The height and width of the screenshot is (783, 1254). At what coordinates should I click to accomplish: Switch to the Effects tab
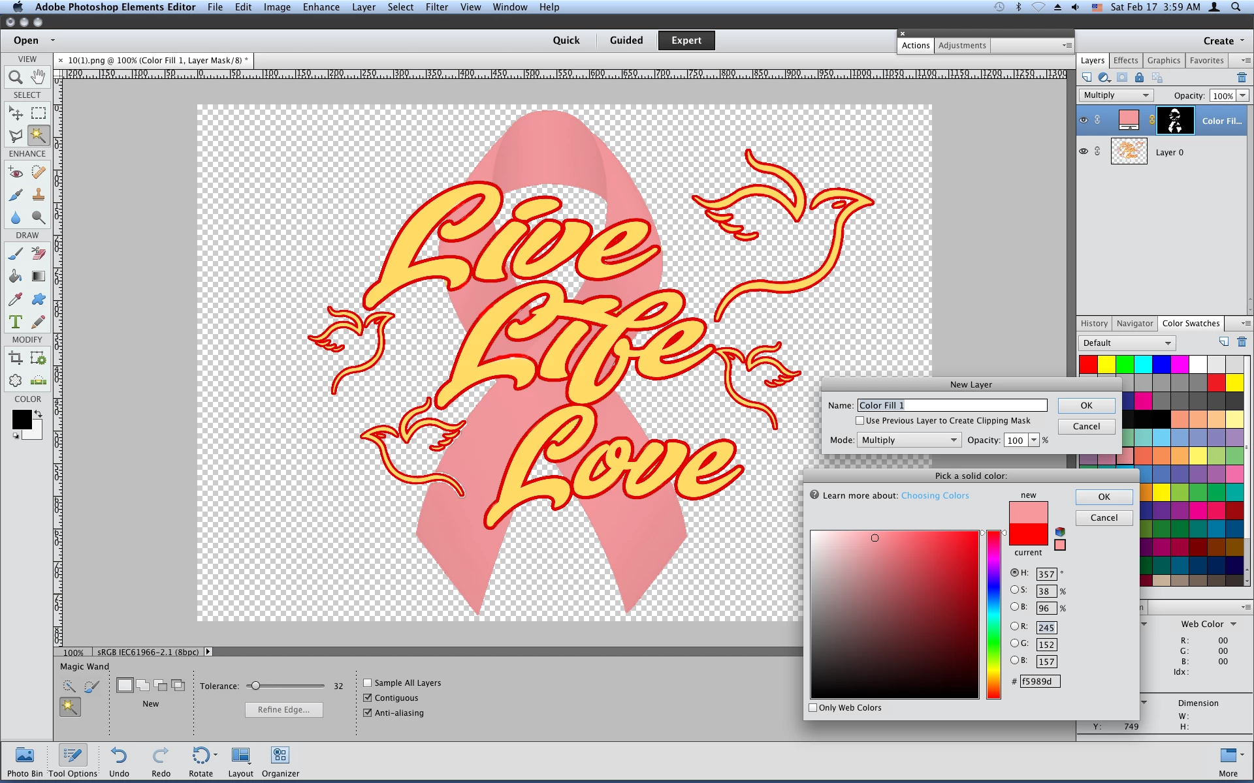pos(1125,61)
